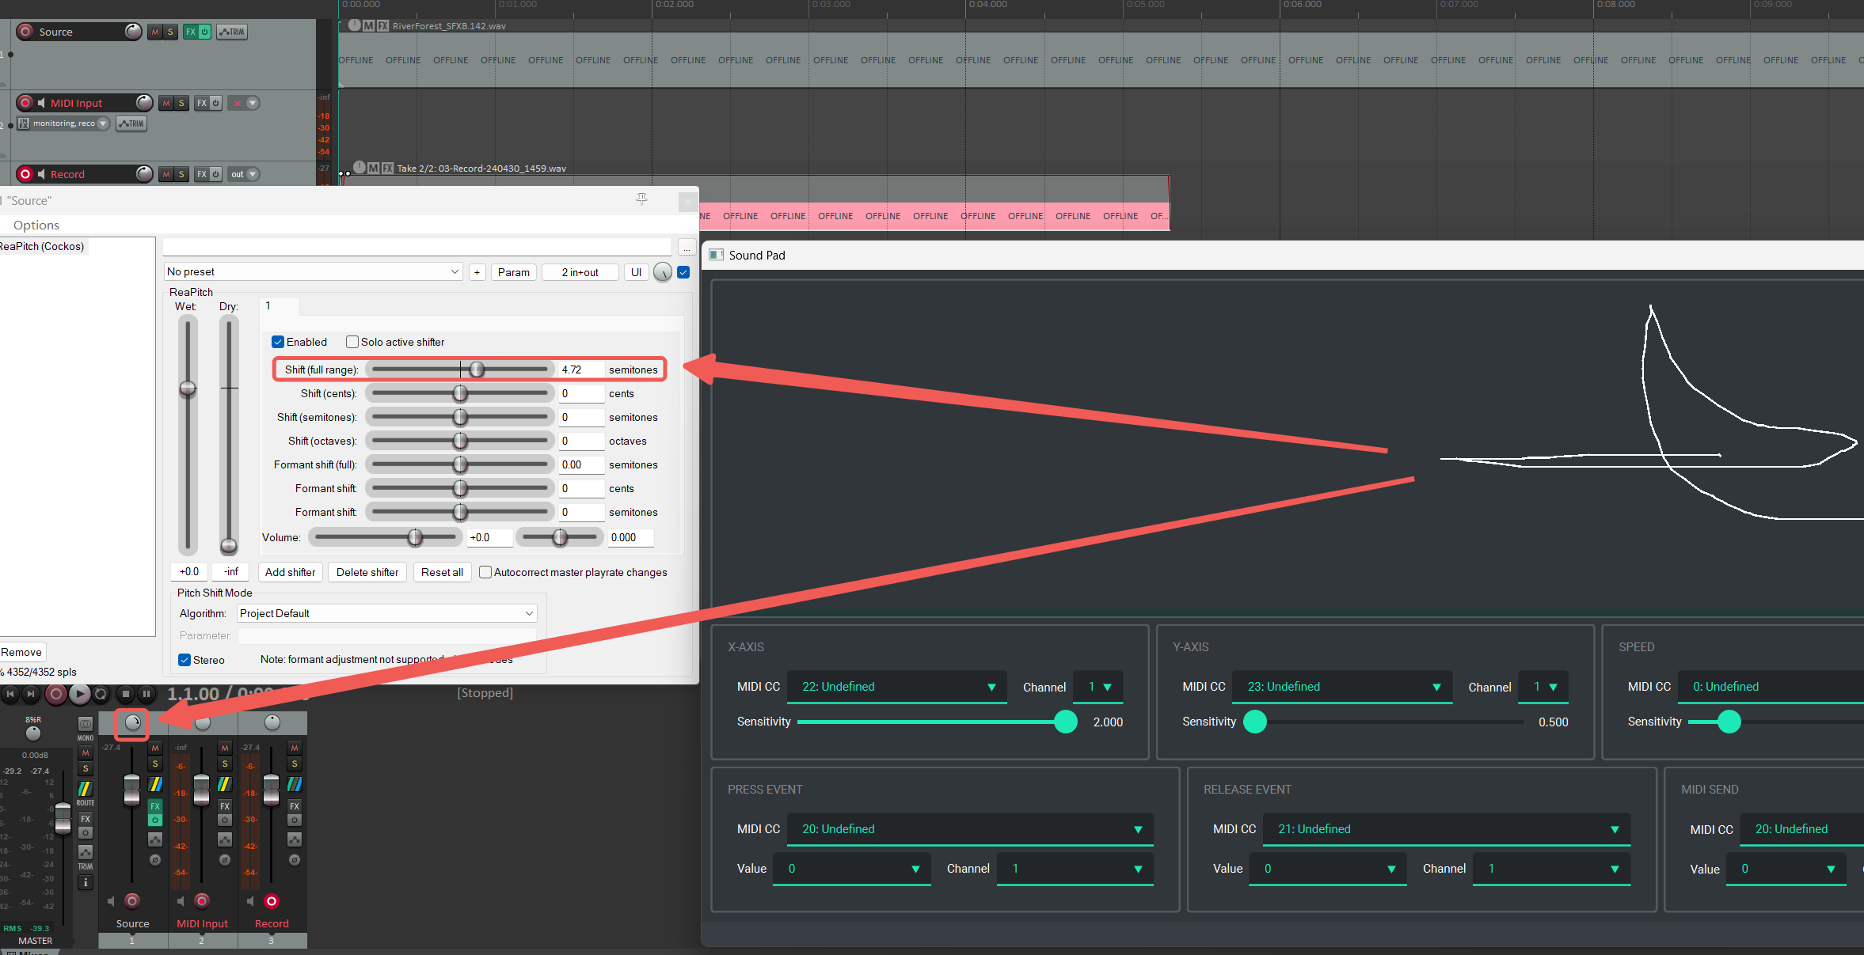The width and height of the screenshot is (1864, 955).
Task: Click the UI button
Action: point(636,272)
